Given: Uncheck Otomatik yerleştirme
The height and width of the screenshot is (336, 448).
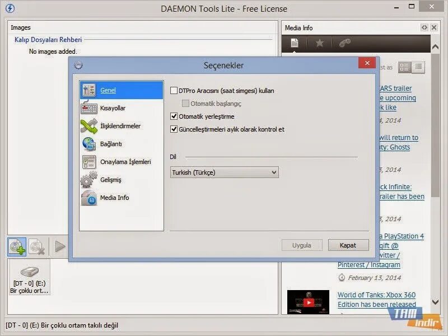Looking at the screenshot, I should click(x=174, y=116).
